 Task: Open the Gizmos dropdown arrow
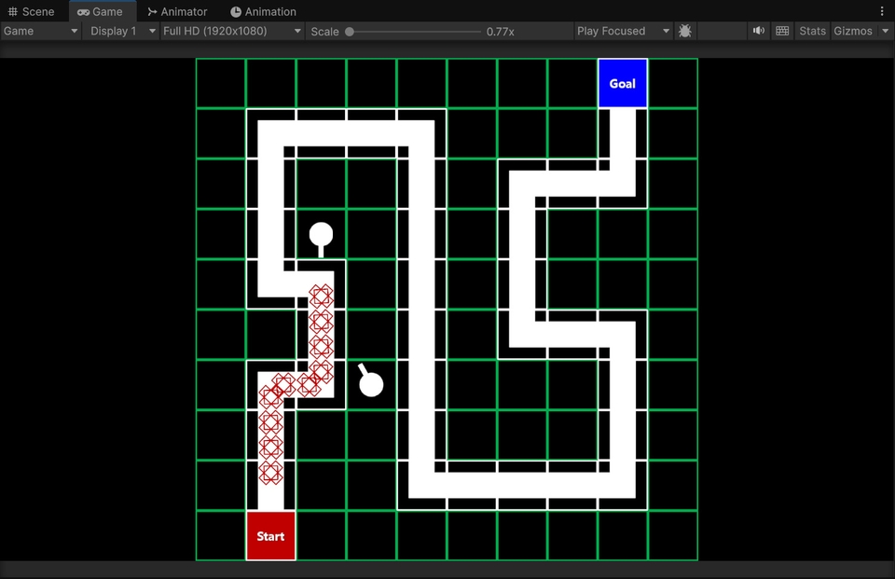[x=886, y=31]
